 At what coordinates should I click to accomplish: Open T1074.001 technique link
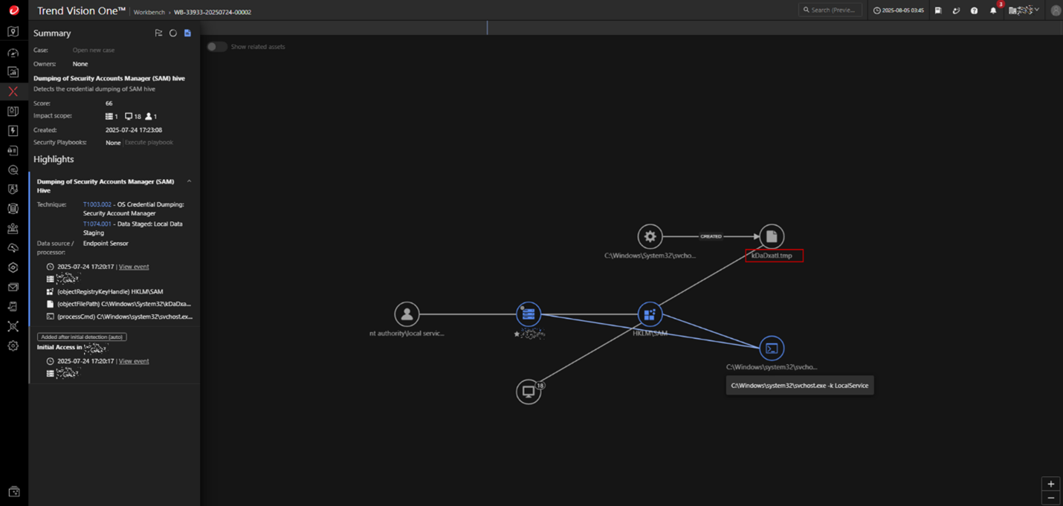[x=97, y=224]
